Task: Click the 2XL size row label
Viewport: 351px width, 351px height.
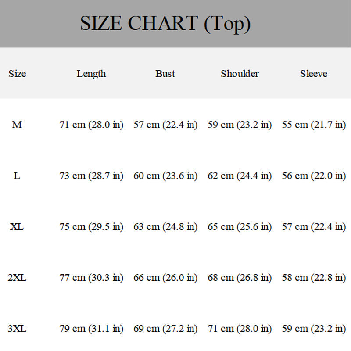Action: tap(17, 278)
